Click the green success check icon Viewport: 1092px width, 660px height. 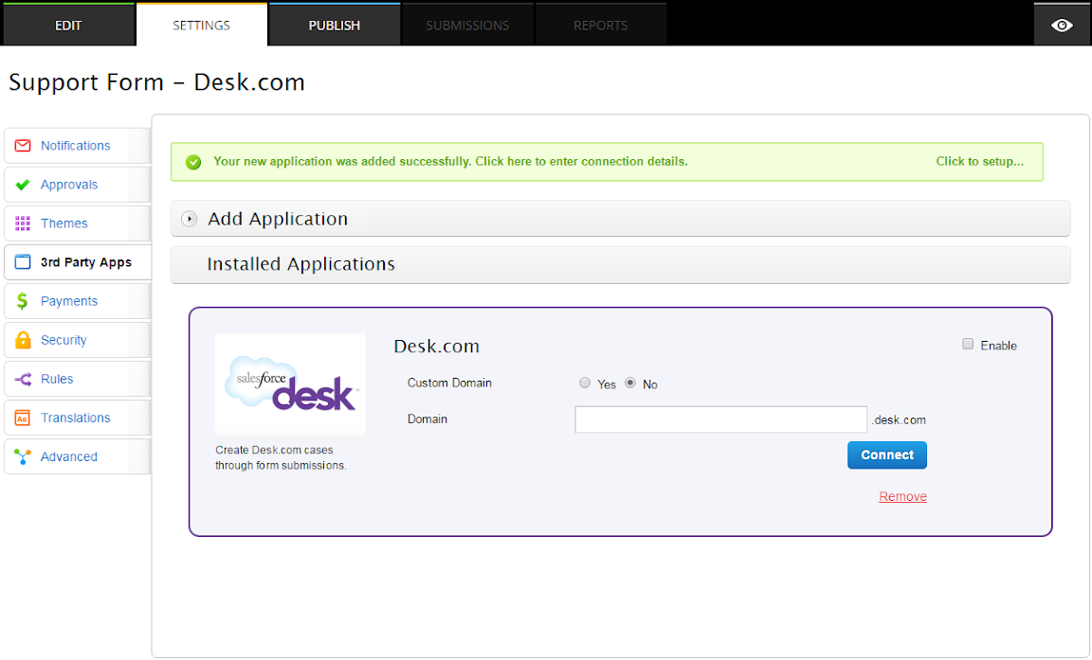193,162
